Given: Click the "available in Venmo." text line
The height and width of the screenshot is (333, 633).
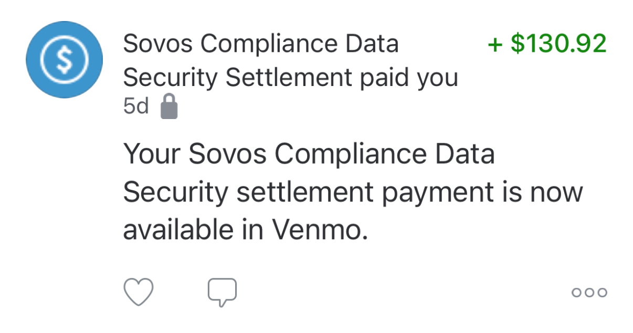Looking at the screenshot, I should (245, 231).
